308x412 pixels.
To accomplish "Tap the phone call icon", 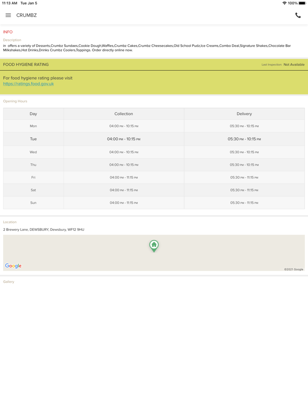I will click(x=298, y=15).
